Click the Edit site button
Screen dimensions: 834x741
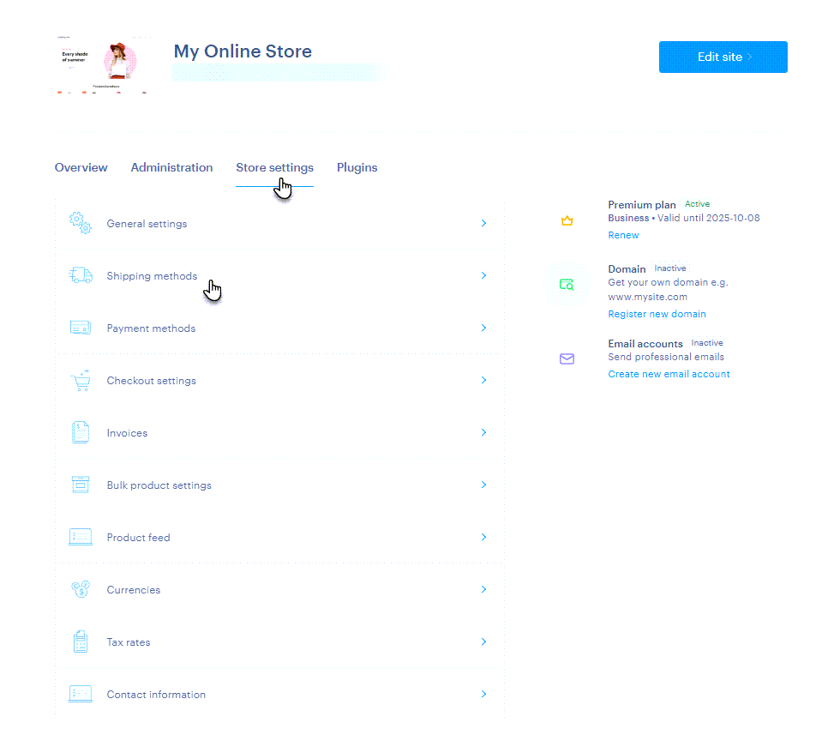tap(723, 57)
